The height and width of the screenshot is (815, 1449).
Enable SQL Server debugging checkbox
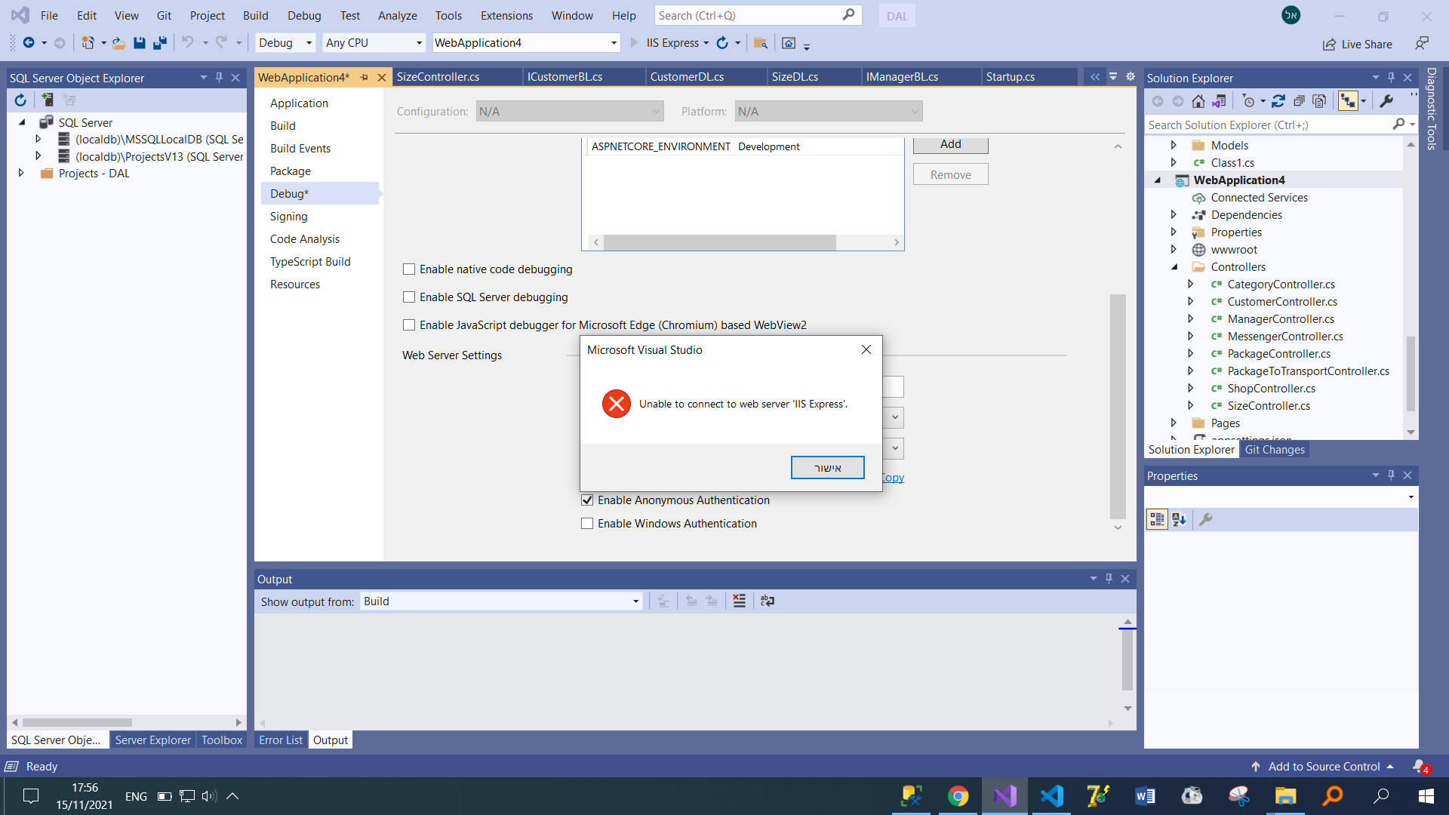tap(409, 297)
